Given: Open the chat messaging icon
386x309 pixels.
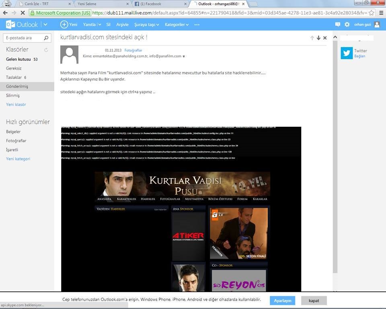Looking at the screenshot, I should 338,25.
